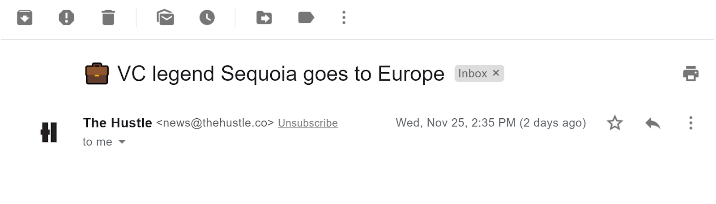Star the message from The Hustle
The width and height of the screenshot is (716, 204).
pos(615,123)
